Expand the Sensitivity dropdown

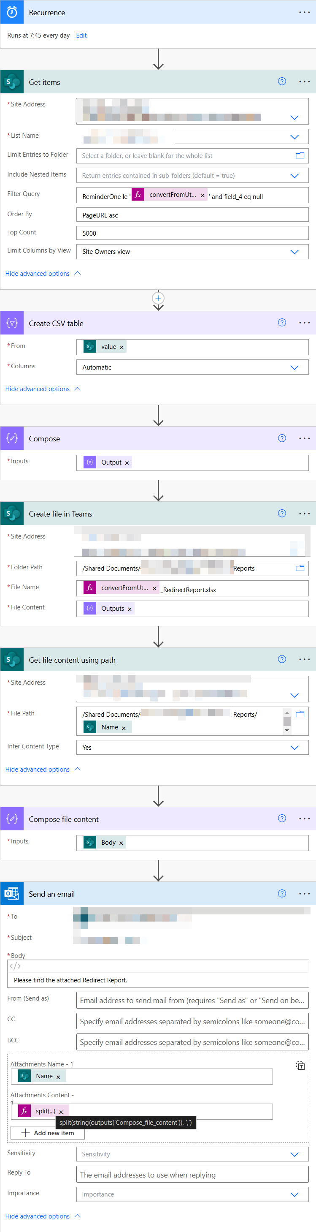pos(294,1155)
